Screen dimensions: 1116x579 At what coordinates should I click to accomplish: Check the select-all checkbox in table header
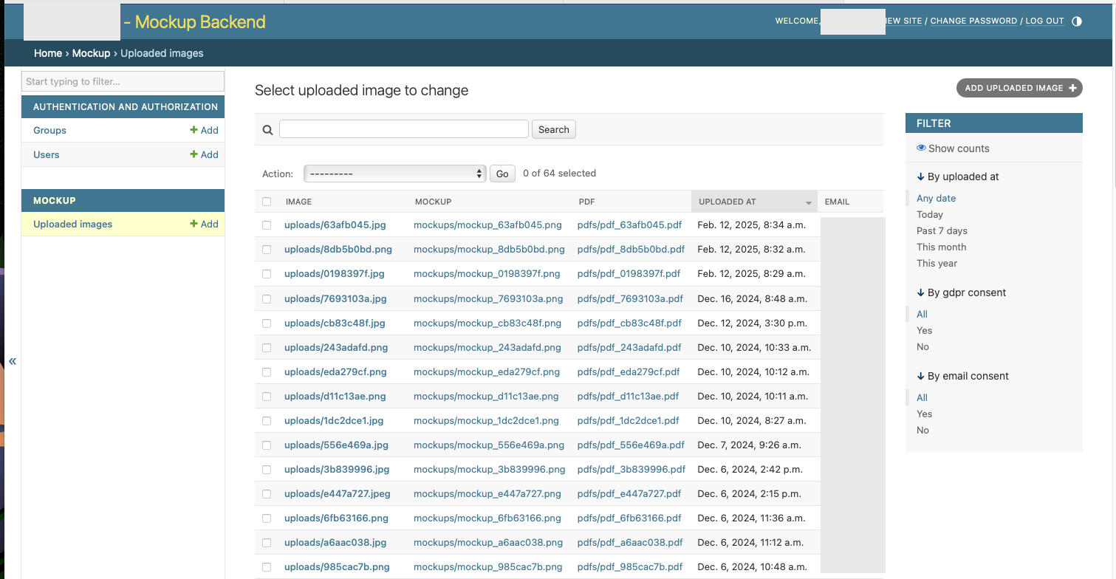(267, 202)
